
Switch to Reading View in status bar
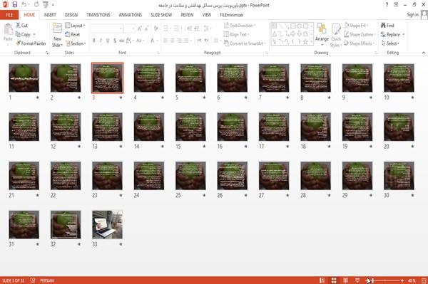point(345,280)
